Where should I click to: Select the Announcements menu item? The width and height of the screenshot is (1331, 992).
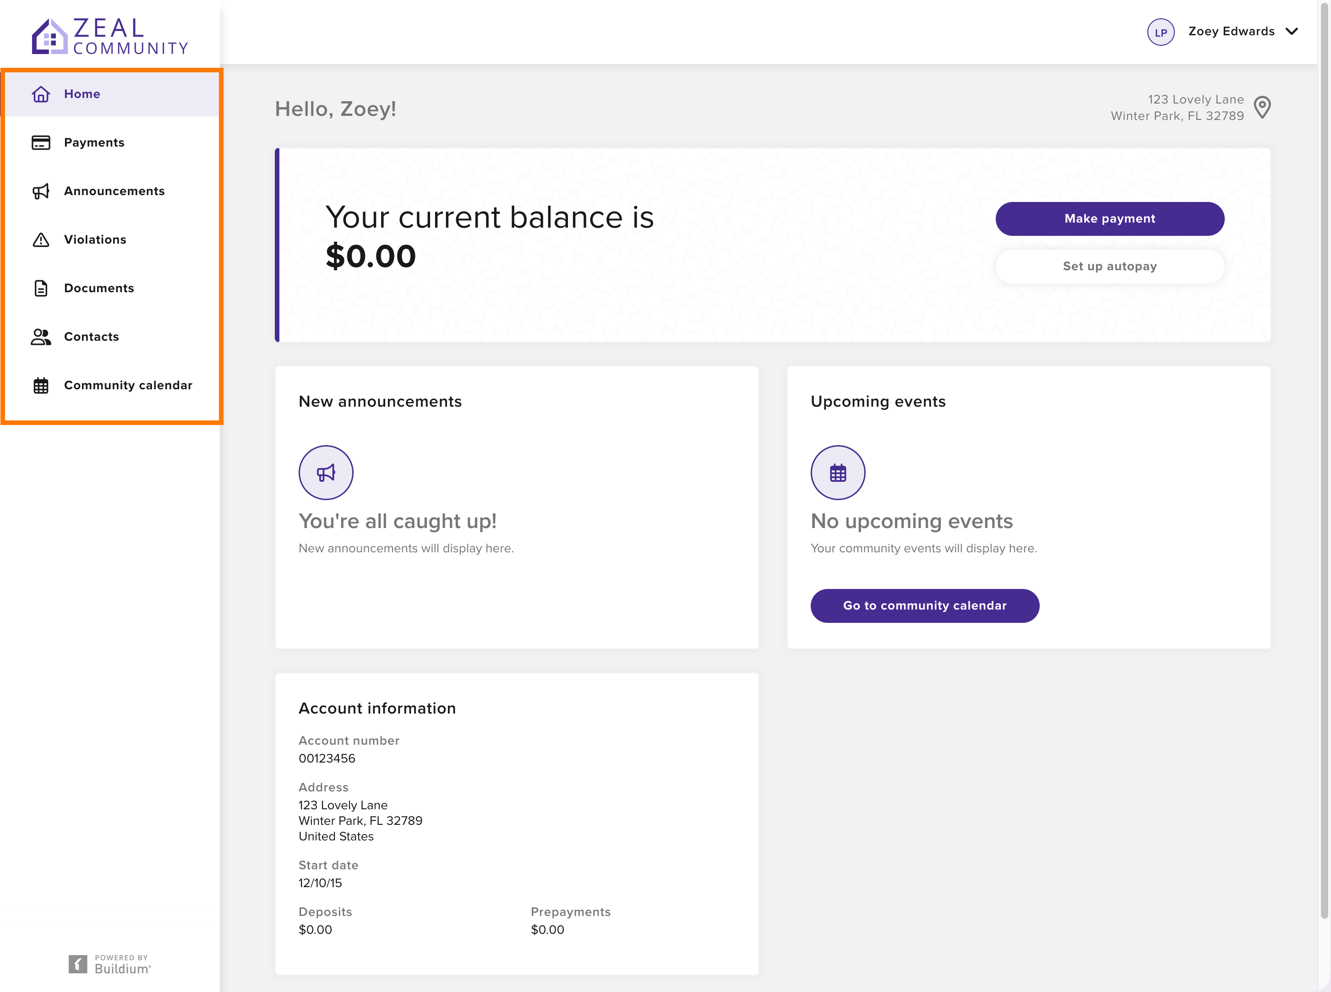[111, 191]
